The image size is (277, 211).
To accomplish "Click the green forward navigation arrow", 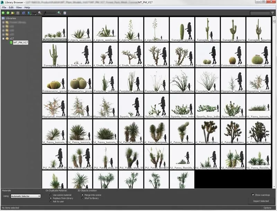I will pos(8,13).
